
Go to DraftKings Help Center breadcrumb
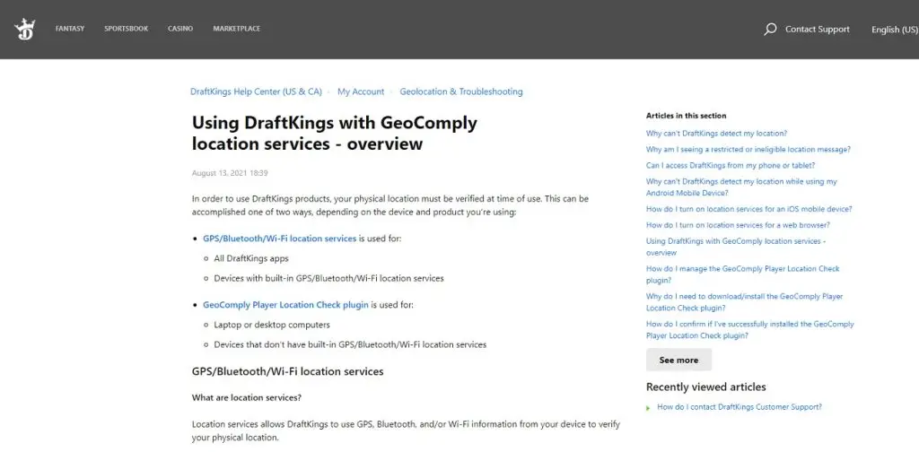click(256, 91)
